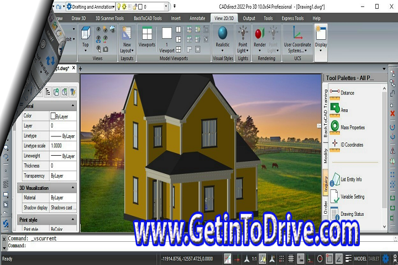This screenshot has width=398, height=265.
Task: Toggle lineweight display in status bar
Action: click(x=348, y=259)
